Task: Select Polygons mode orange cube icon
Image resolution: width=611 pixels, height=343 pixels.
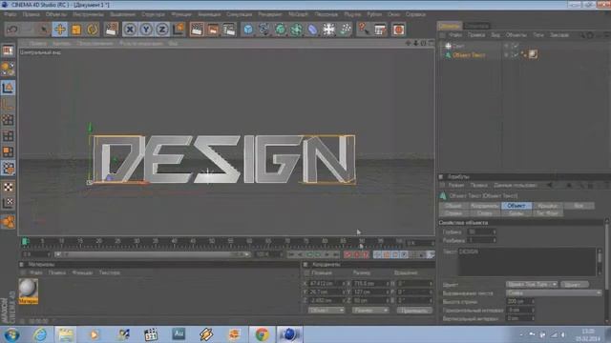Action: tap(8, 152)
